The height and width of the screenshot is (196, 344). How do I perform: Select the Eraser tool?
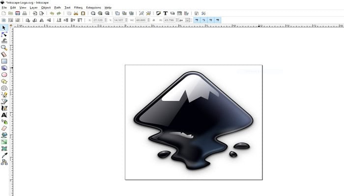point(4,128)
